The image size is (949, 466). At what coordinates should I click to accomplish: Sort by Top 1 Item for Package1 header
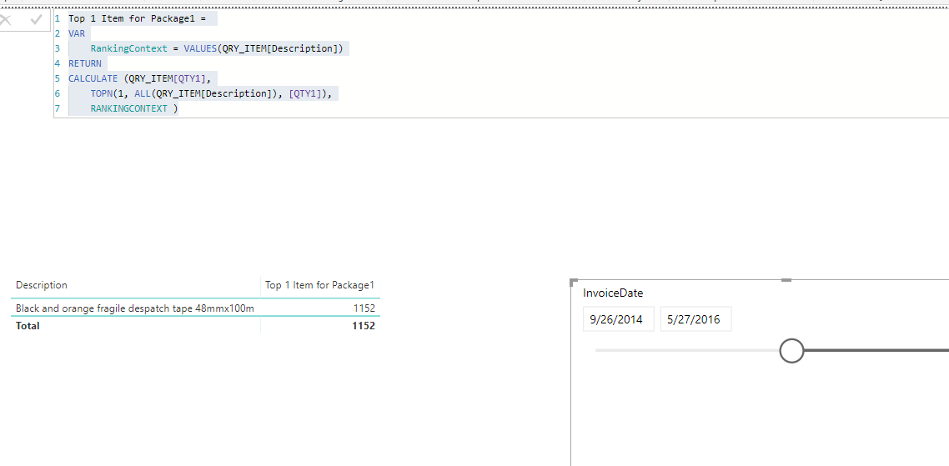tap(320, 285)
